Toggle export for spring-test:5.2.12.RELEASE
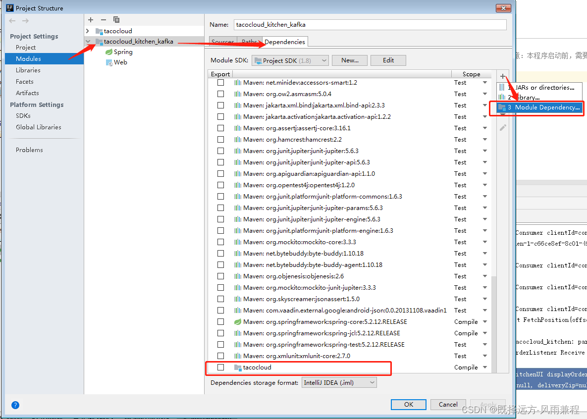587x419 pixels. 221,345
